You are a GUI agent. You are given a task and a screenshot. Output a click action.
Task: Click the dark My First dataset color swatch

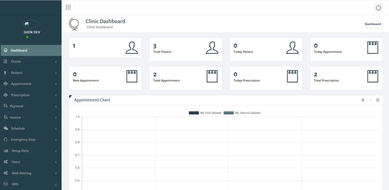(x=194, y=113)
